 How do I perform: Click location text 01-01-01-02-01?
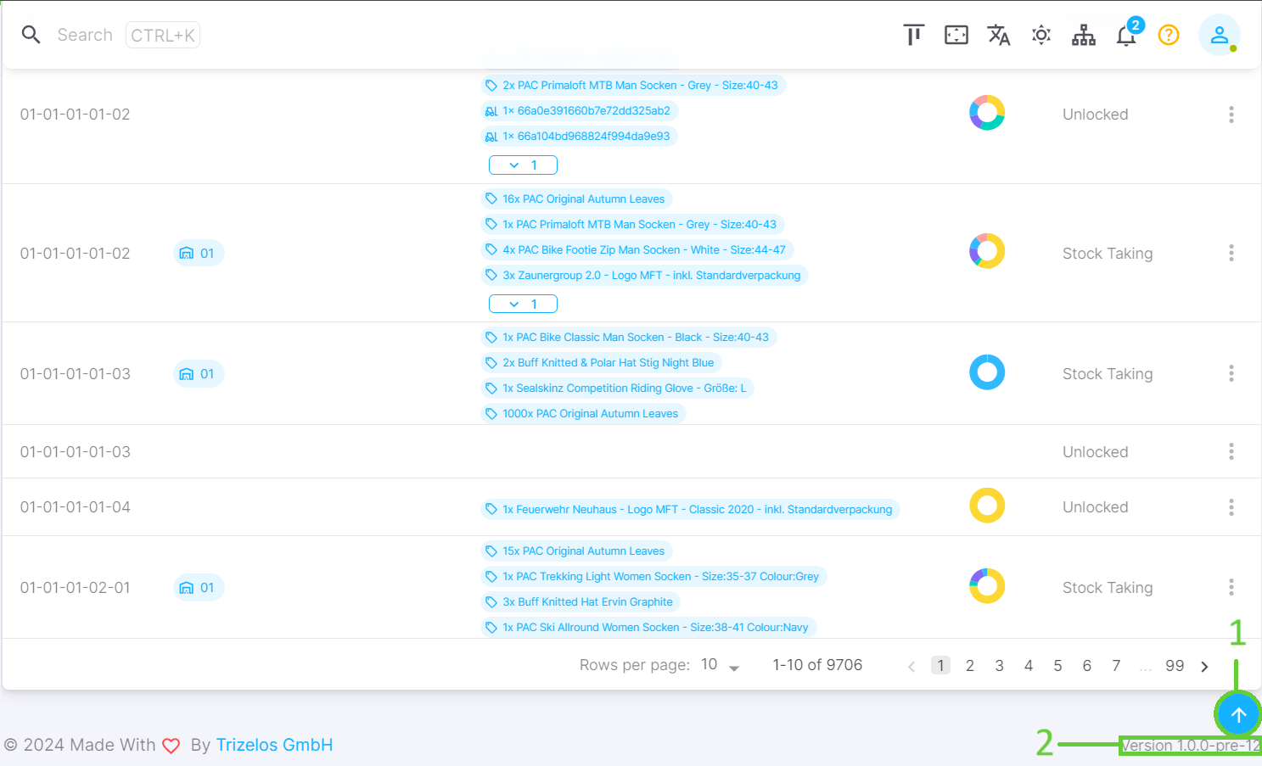(x=76, y=587)
